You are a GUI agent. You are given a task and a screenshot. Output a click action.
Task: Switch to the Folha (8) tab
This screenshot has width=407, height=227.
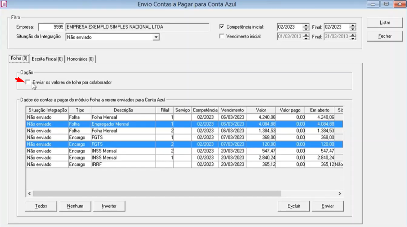[x=19, y=58]
